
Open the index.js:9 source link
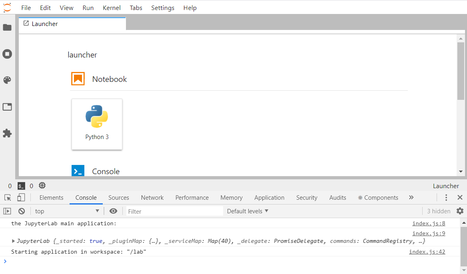[x=429, y=234]
